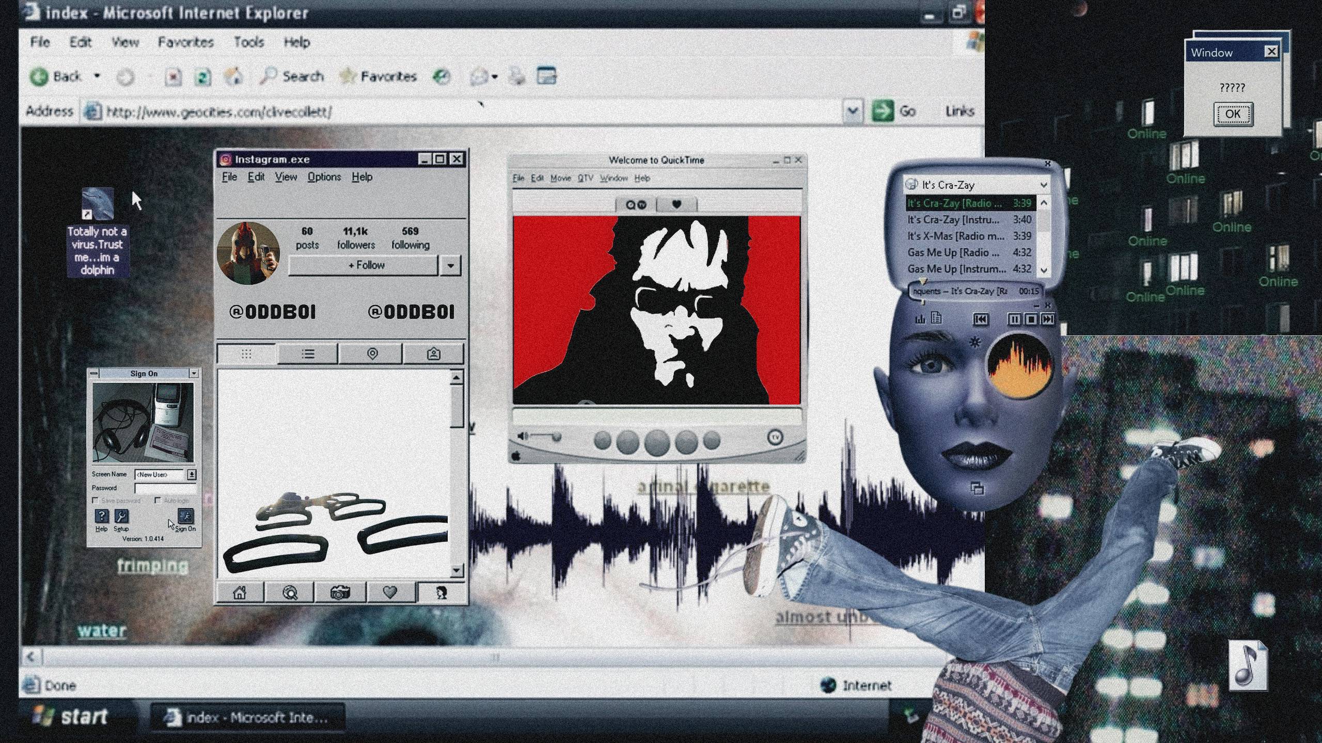Select the QuickTime heart favorites tab
Image resolution: width=1322 pixels, height=743 pixels.
[x=676, y=204]
